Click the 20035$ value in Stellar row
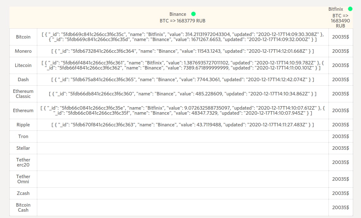 tap(340, 148)
